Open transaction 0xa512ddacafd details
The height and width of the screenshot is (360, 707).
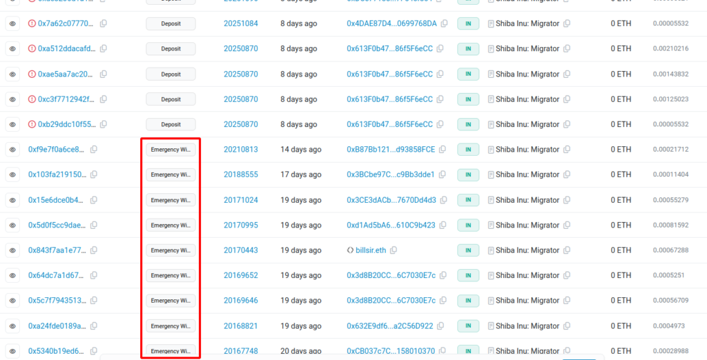(67, 49)
